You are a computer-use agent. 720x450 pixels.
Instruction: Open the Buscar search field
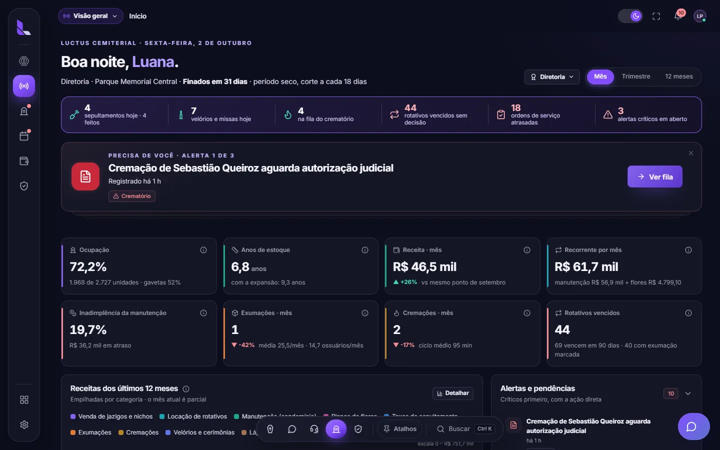pos(465,429)
